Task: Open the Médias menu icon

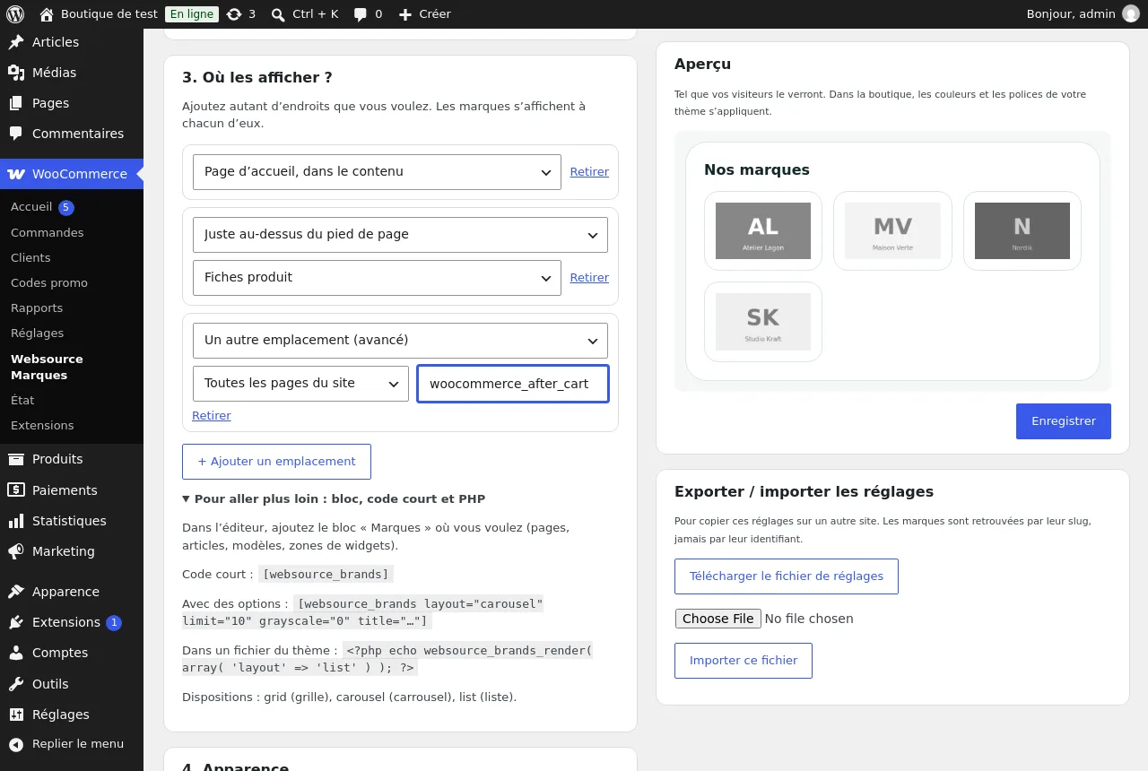Action: (x=16, y=73)
